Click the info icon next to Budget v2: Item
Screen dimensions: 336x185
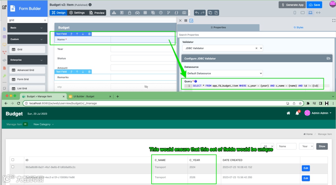click(x=90, y=5)
